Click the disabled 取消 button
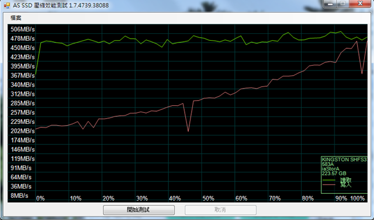The image size is (374, 220). [x=220, y=210]
